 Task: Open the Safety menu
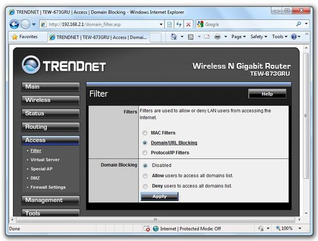click(259, 37)
